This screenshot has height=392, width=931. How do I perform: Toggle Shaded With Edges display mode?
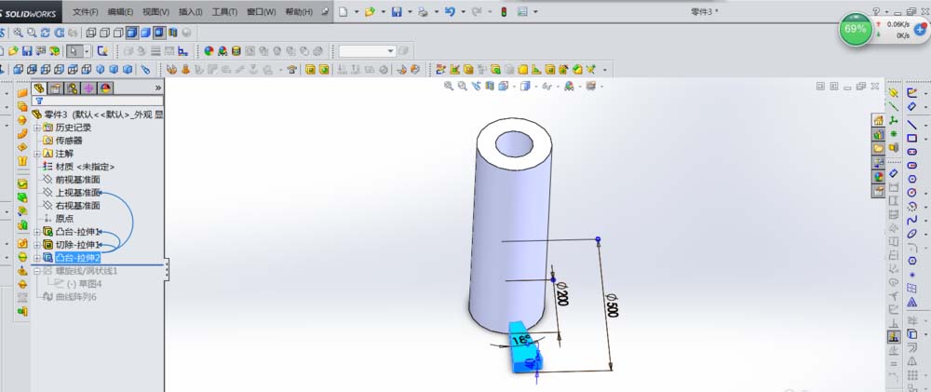click(132, 33)
